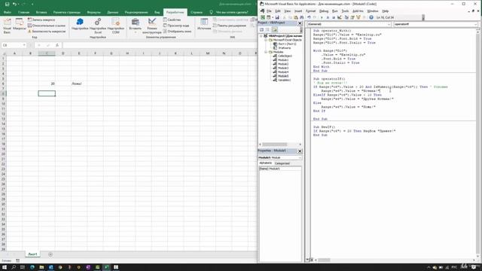
Task: Toggle Folders view in Project pane
Action: coord(274,30)
